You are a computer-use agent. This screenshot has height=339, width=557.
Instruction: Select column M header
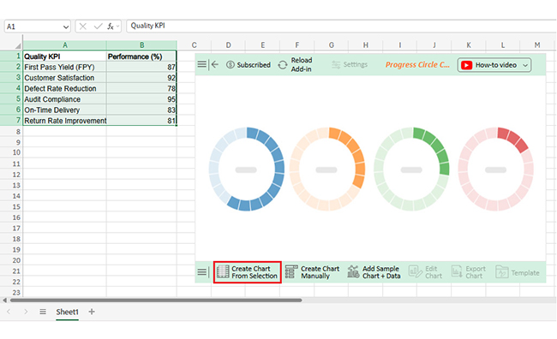click(x=537, y=45)
